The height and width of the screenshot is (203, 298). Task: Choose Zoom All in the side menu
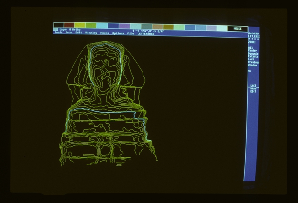click(x=250, y=47)
